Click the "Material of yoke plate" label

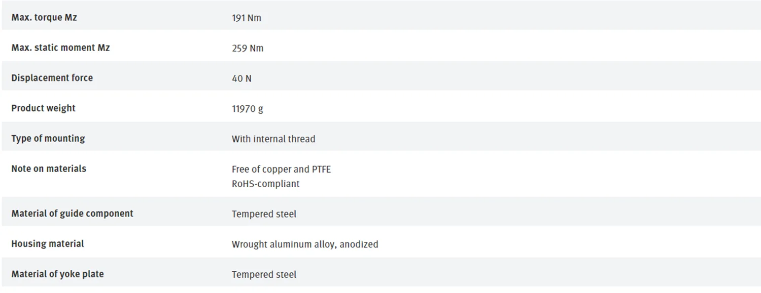pyautogui.click(x=57, y=274)
